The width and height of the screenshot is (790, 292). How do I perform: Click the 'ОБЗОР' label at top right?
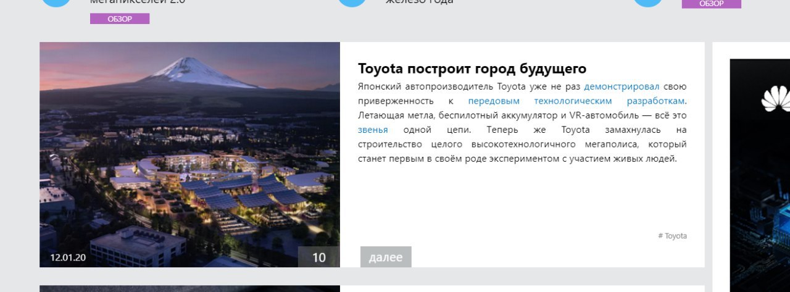pyautogui.click(x=711, y=4)
